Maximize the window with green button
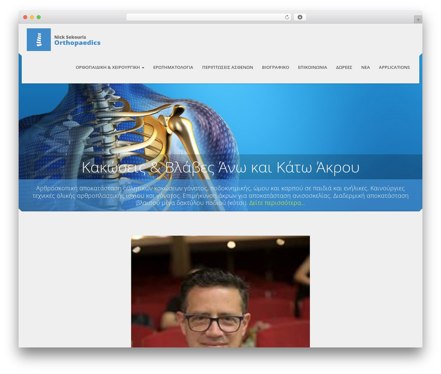Viewport: 441px width, 374px height. tap(39, 17)
